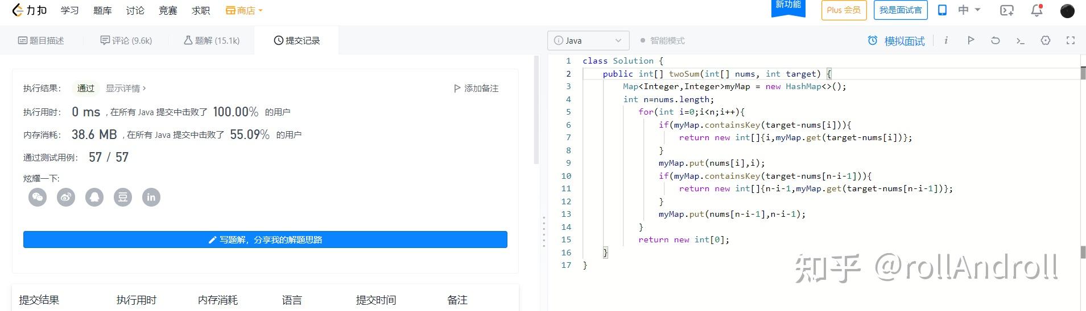
Task: Click the 添加备注 add note button
Action: pyautogui.click(x=476, y=89)
